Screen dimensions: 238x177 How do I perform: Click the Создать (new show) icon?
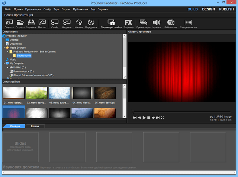9,23
